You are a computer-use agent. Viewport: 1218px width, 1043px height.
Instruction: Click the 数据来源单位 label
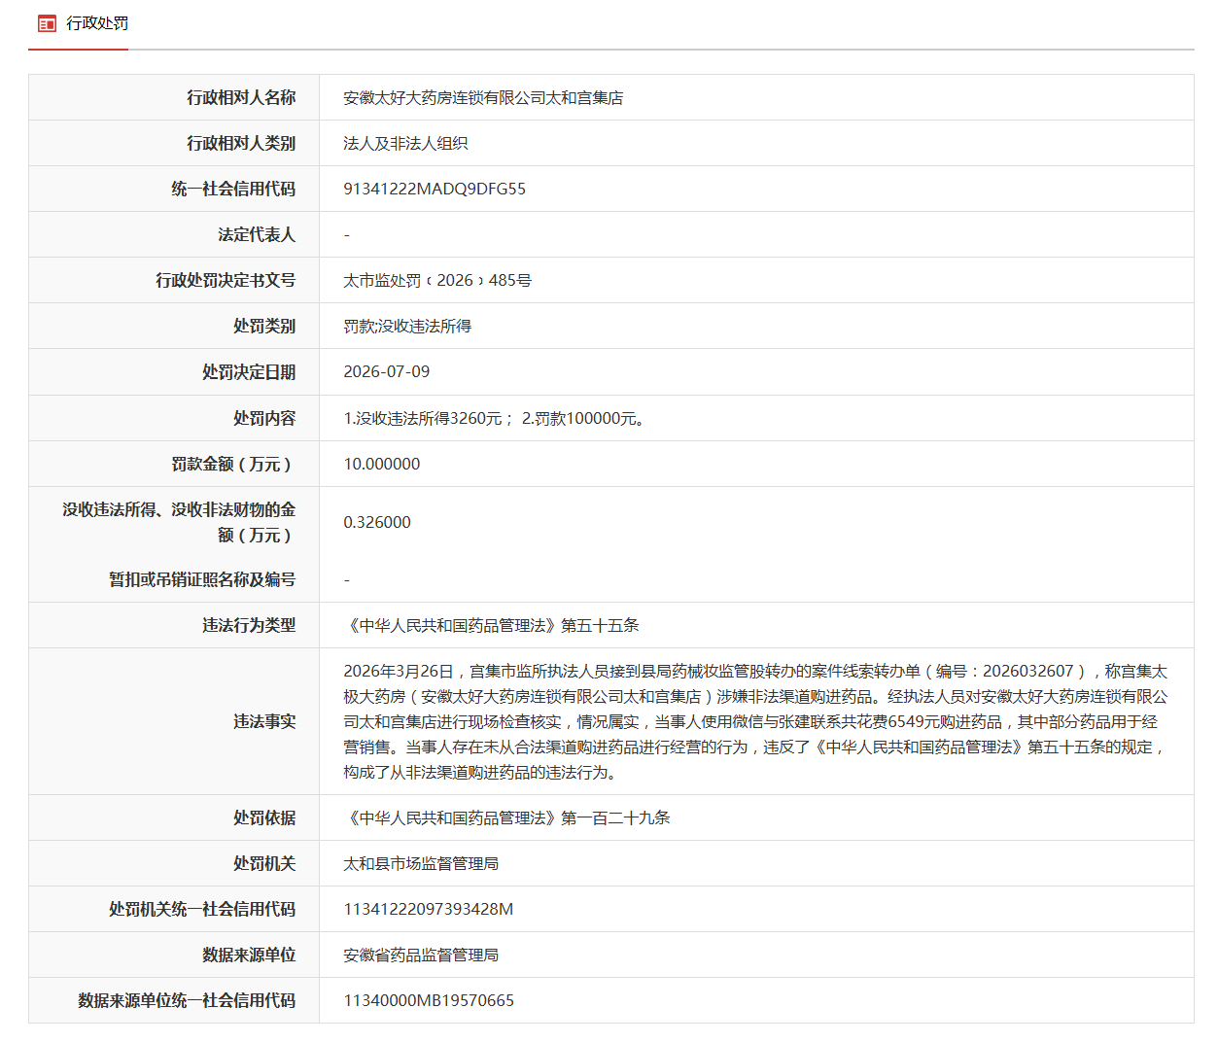click(x=249, y=955)
